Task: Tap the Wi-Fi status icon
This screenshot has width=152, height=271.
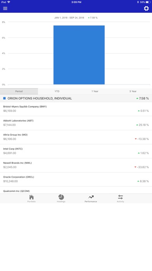Action: [9, 2]
